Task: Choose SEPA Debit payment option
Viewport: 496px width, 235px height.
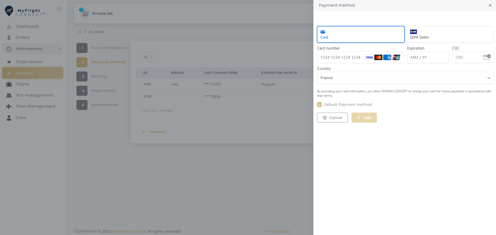Action: click(x=450, y=34)
